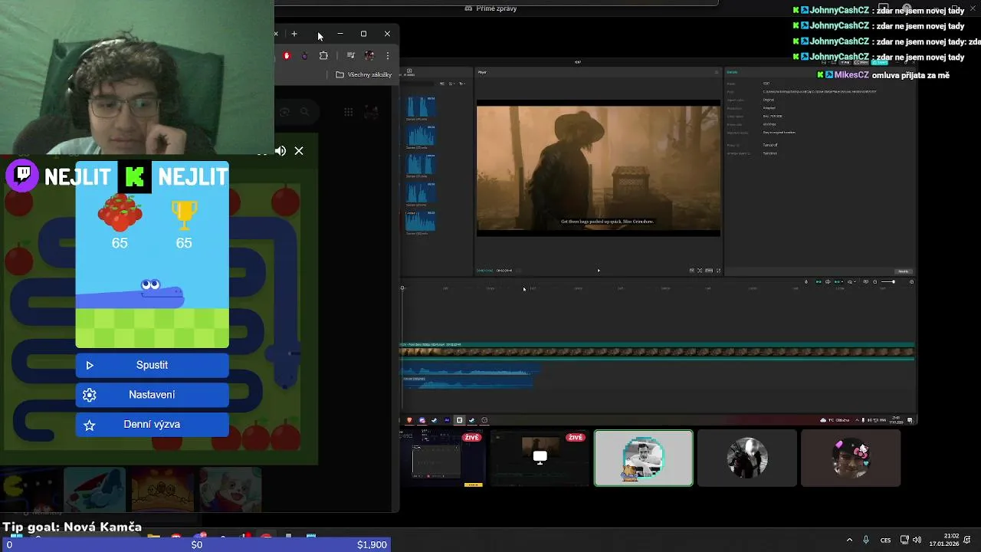Select the highlighted participant avatar tile

(x=644, y=458)
